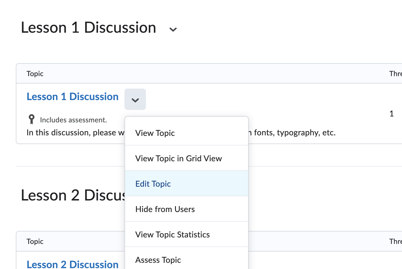This screenshot has height=269, width=402.
Task: Click the Includes assessment ribbon icon
Action: (32, 119)
